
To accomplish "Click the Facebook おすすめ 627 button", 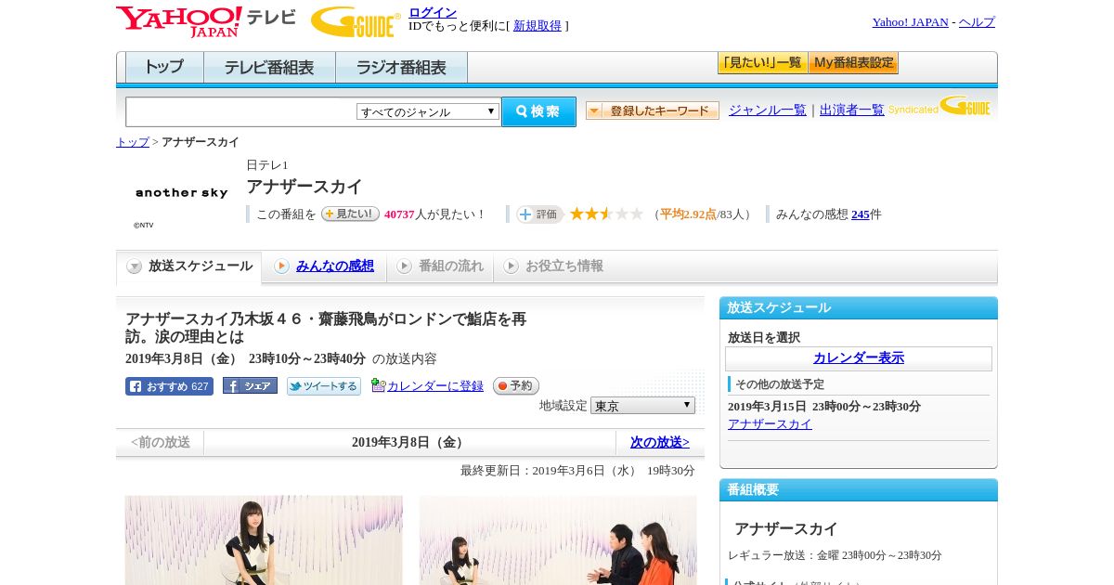I will click(169, 386).
